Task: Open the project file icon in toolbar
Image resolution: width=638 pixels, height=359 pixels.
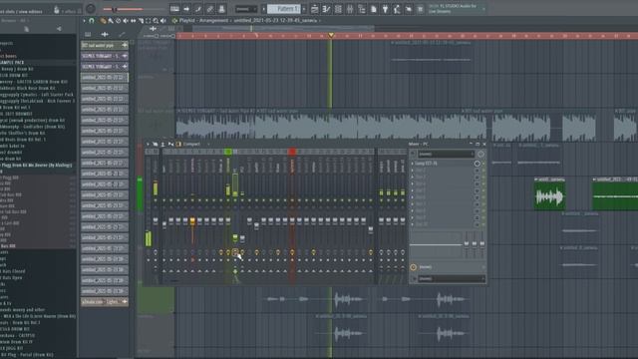Action: pos(373,9)
